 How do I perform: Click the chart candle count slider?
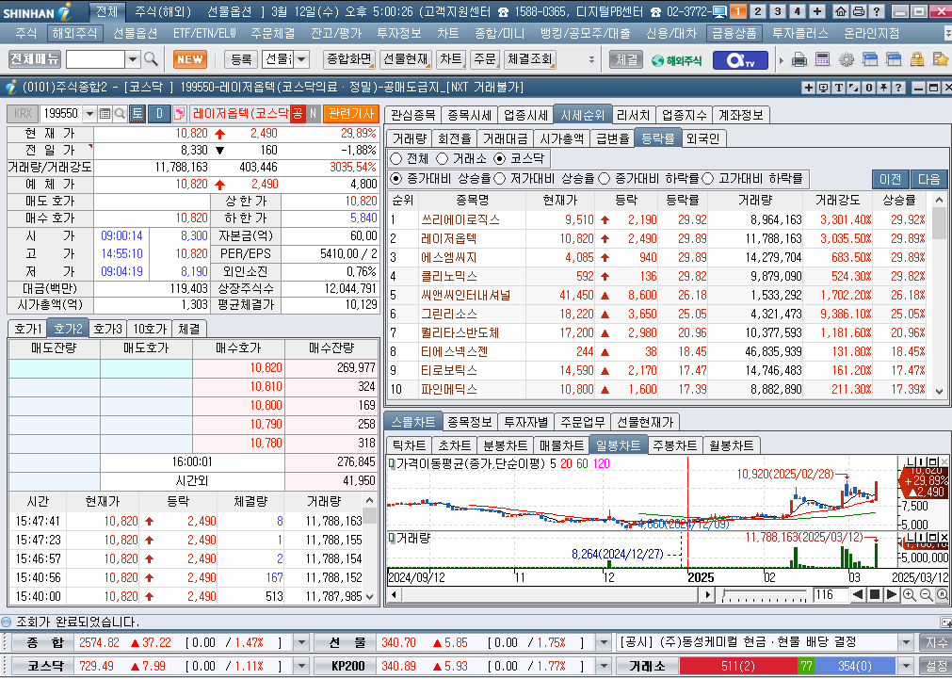pyautogui.click(x=764, y=594)
